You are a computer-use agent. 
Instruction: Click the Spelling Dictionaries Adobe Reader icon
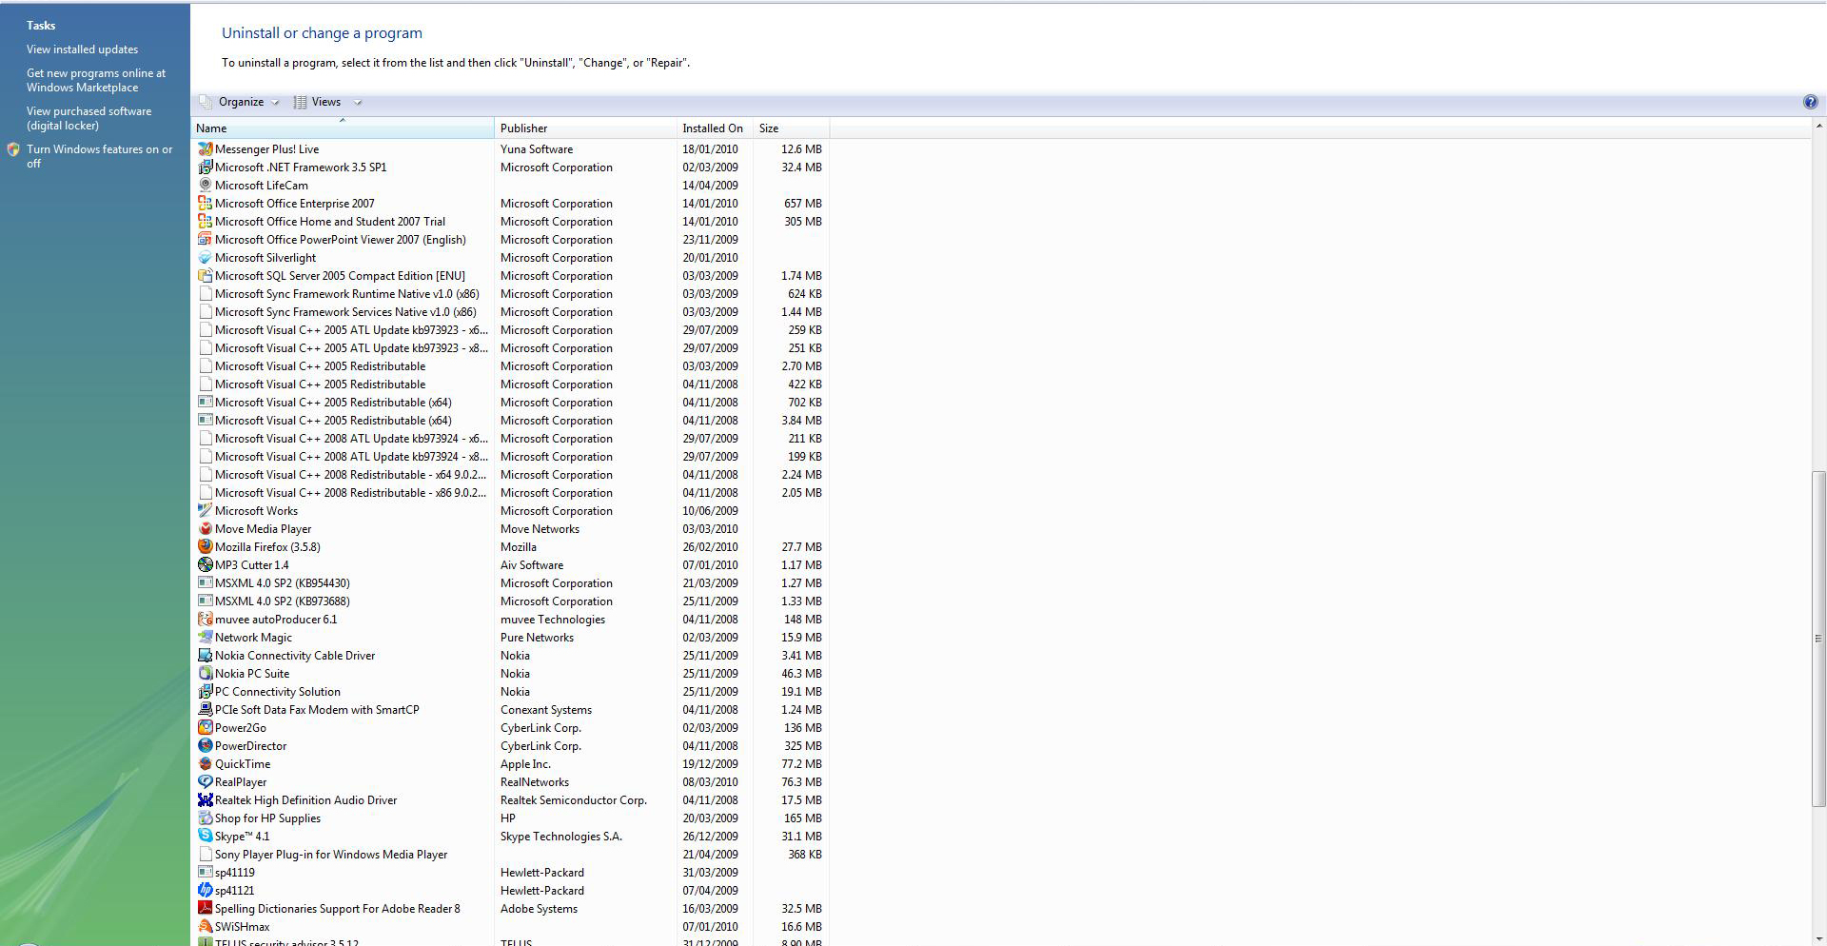pos(205,908)
